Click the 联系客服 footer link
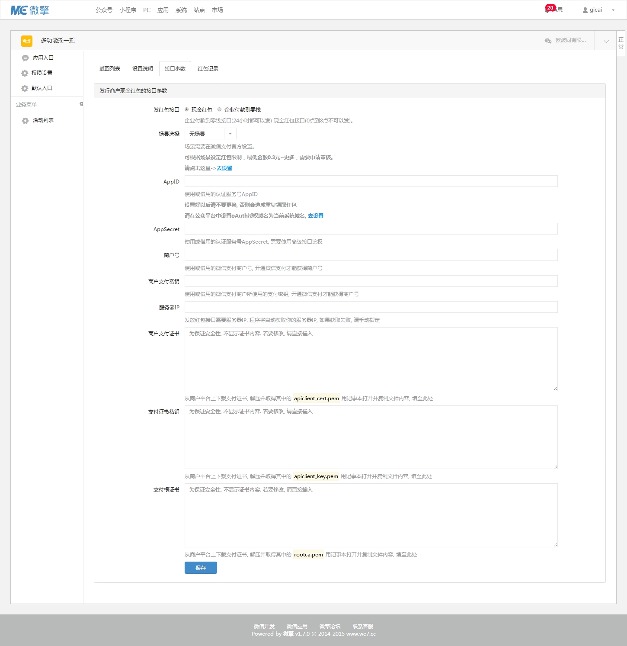627x646 pixels. 363,627
